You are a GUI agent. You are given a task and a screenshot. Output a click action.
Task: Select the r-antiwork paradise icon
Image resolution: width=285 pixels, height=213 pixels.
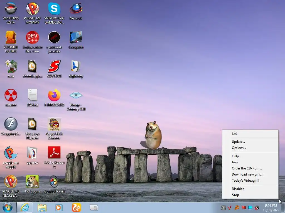[54, 42]
